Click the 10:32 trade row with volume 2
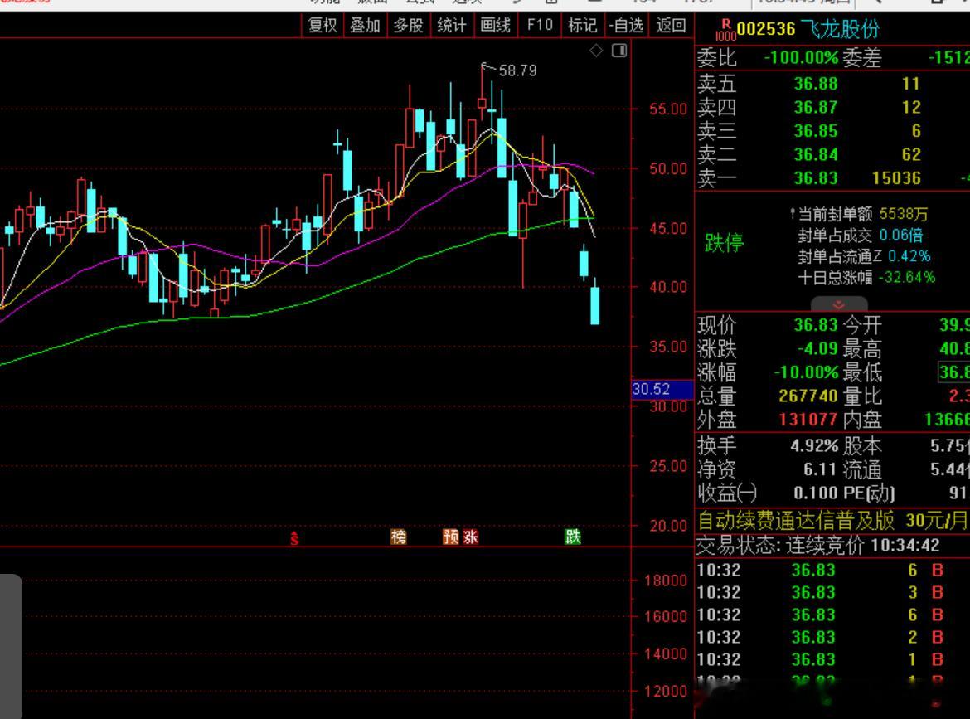The width and height of the screenshot is (970, 719). click(x=820, y=637)
